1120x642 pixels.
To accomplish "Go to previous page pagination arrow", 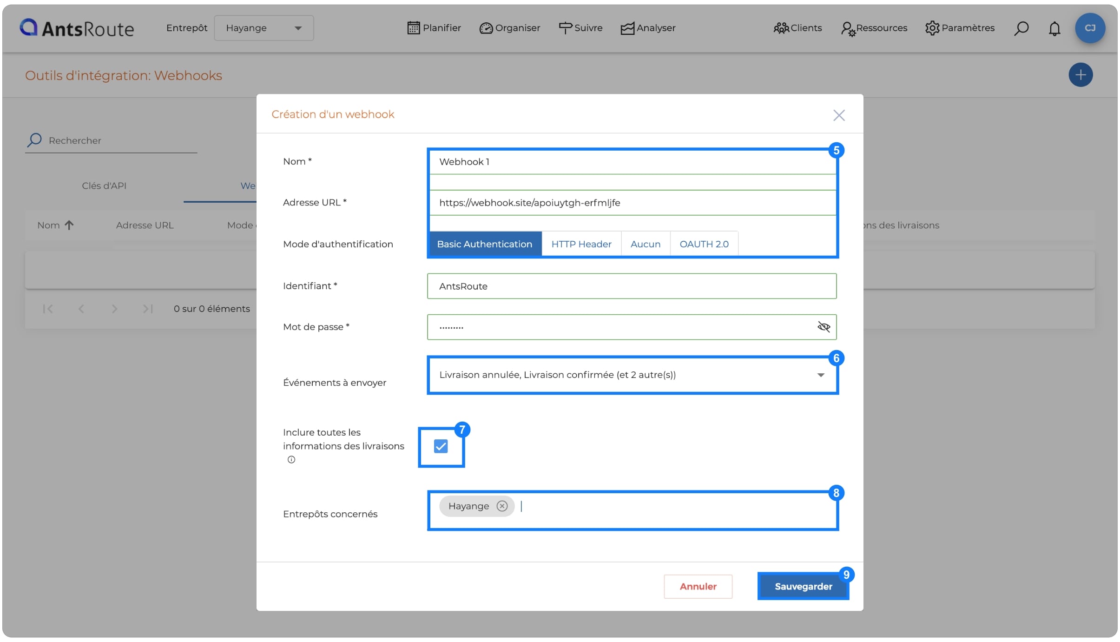I will (81, 309).
